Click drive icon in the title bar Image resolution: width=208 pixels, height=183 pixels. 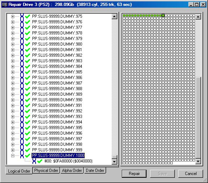point(5,5)
